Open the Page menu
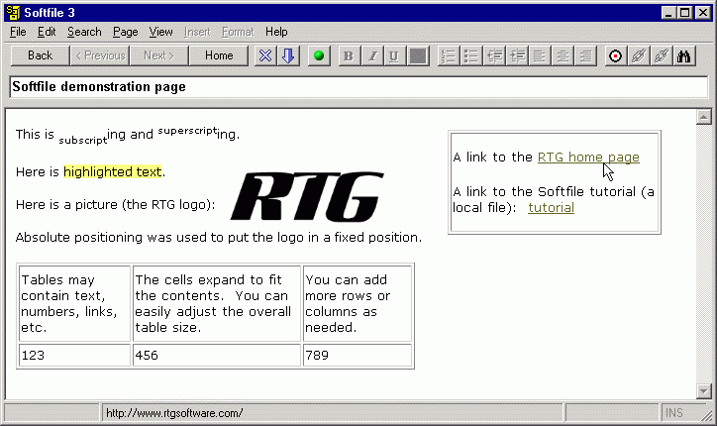717x426 pixels. pyautogui.click(x=126, y=32)
